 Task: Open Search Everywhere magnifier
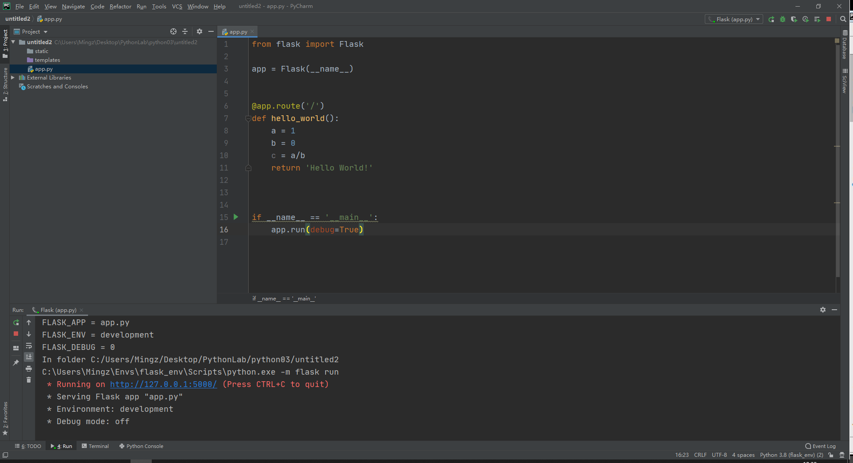coord(843,19)
